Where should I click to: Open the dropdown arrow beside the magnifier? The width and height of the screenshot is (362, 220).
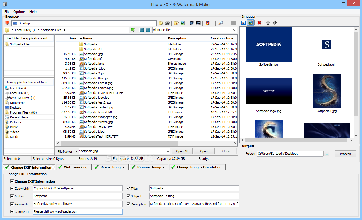click(226, 23)
